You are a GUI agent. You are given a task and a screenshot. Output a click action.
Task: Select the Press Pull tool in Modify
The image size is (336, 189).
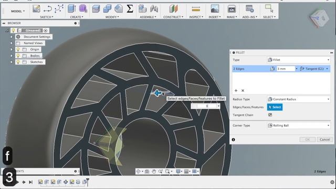[96, 9]
